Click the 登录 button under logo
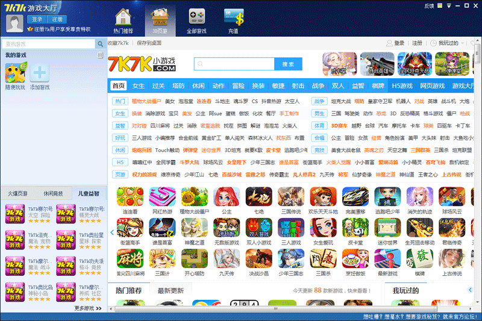The width and height of the screenshot is (482, 321). pyautogui.click(x=37, y=19)
